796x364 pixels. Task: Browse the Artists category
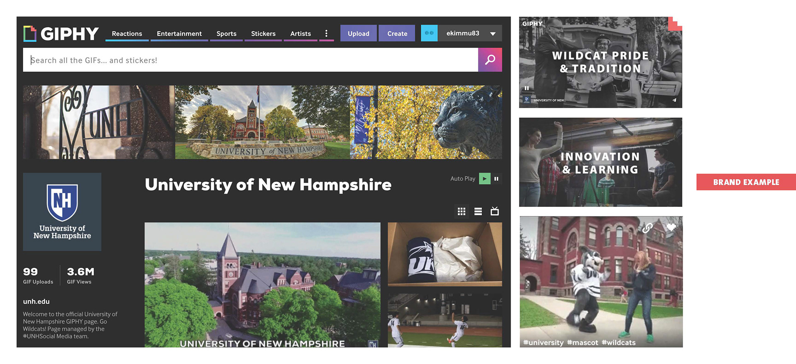(x=301, y=34)
